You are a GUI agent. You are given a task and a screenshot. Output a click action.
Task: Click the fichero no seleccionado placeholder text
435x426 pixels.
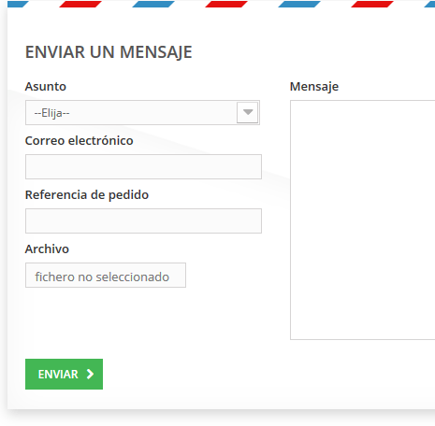(x=102, y=277)
